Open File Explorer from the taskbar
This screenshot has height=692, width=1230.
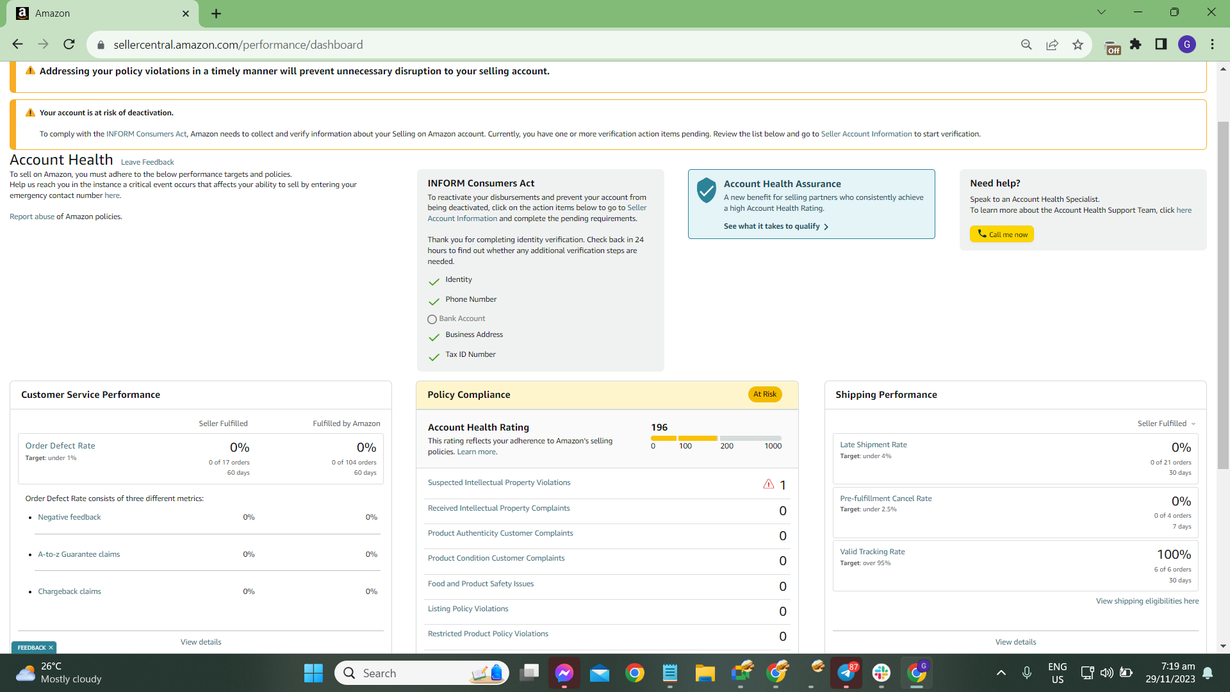coord(705,673)
